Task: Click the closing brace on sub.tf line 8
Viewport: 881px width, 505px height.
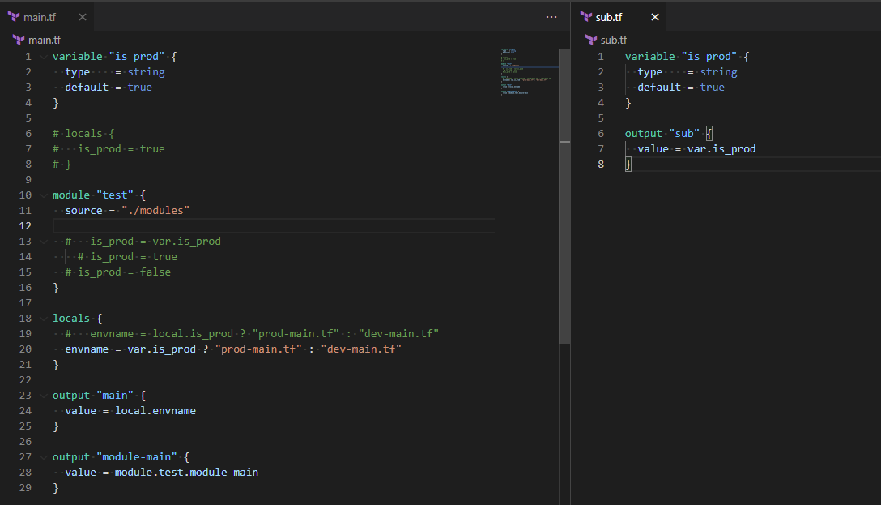Action: pos(628,165)
